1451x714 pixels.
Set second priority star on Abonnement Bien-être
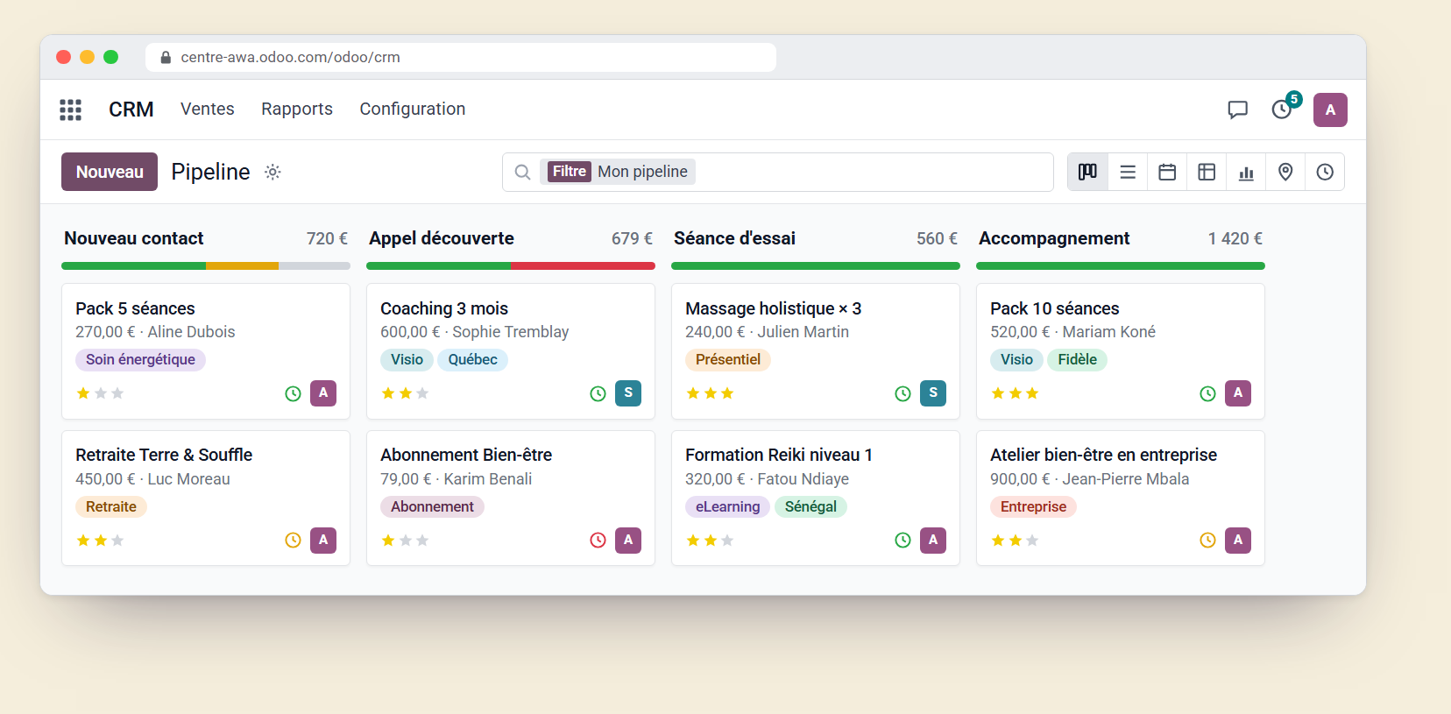406,541
